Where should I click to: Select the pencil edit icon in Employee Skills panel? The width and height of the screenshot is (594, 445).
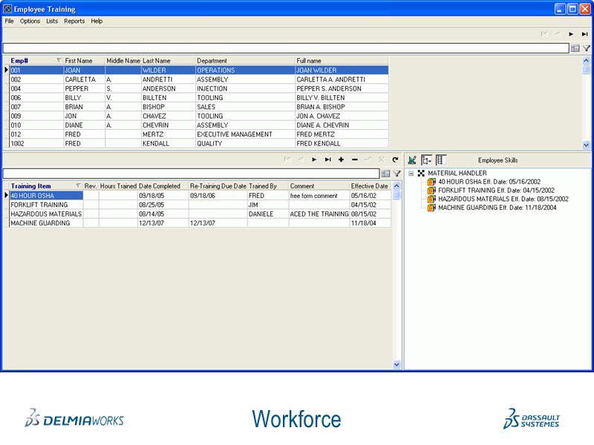412,160
